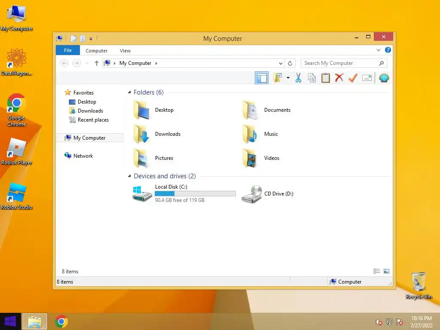Select Recent places in sidebar
This screenshot has height=330, width=440.
[93, 120]
